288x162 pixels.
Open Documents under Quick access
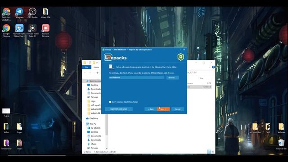94,93
